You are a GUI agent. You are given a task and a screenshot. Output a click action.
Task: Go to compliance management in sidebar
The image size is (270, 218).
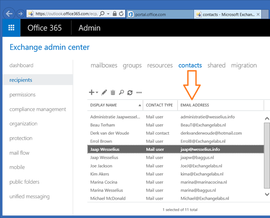[38, 109]
